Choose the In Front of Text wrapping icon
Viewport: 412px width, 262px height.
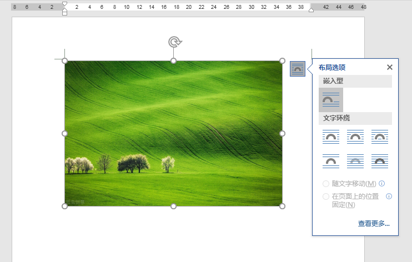tap(380, 161)
